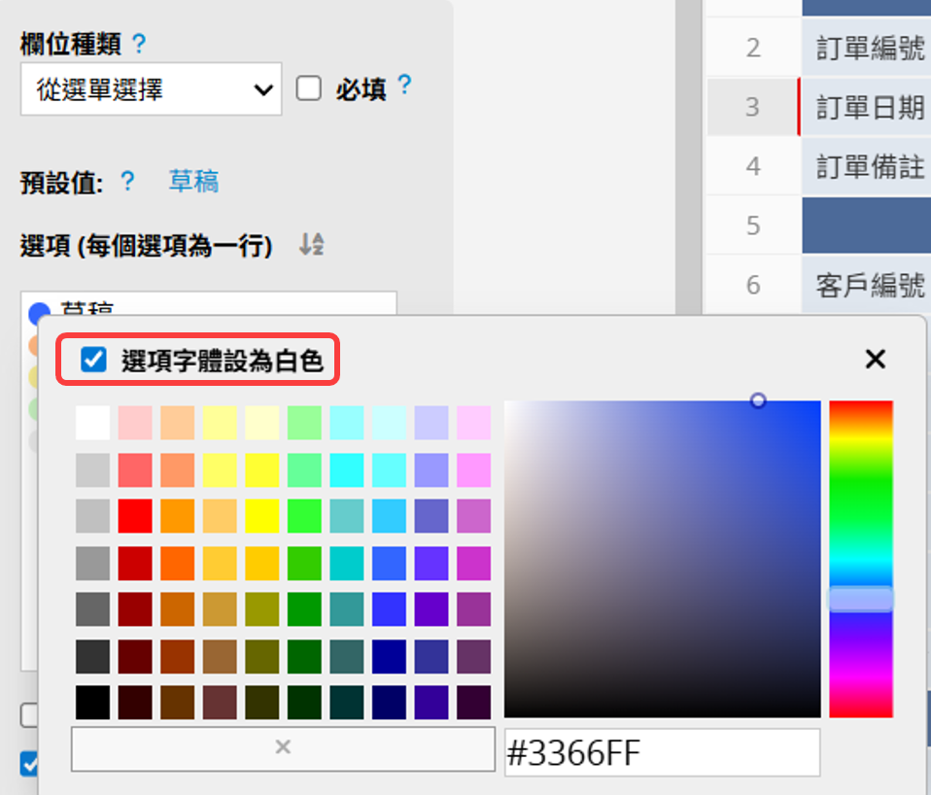Click the hue slider handle

(860, 599)
